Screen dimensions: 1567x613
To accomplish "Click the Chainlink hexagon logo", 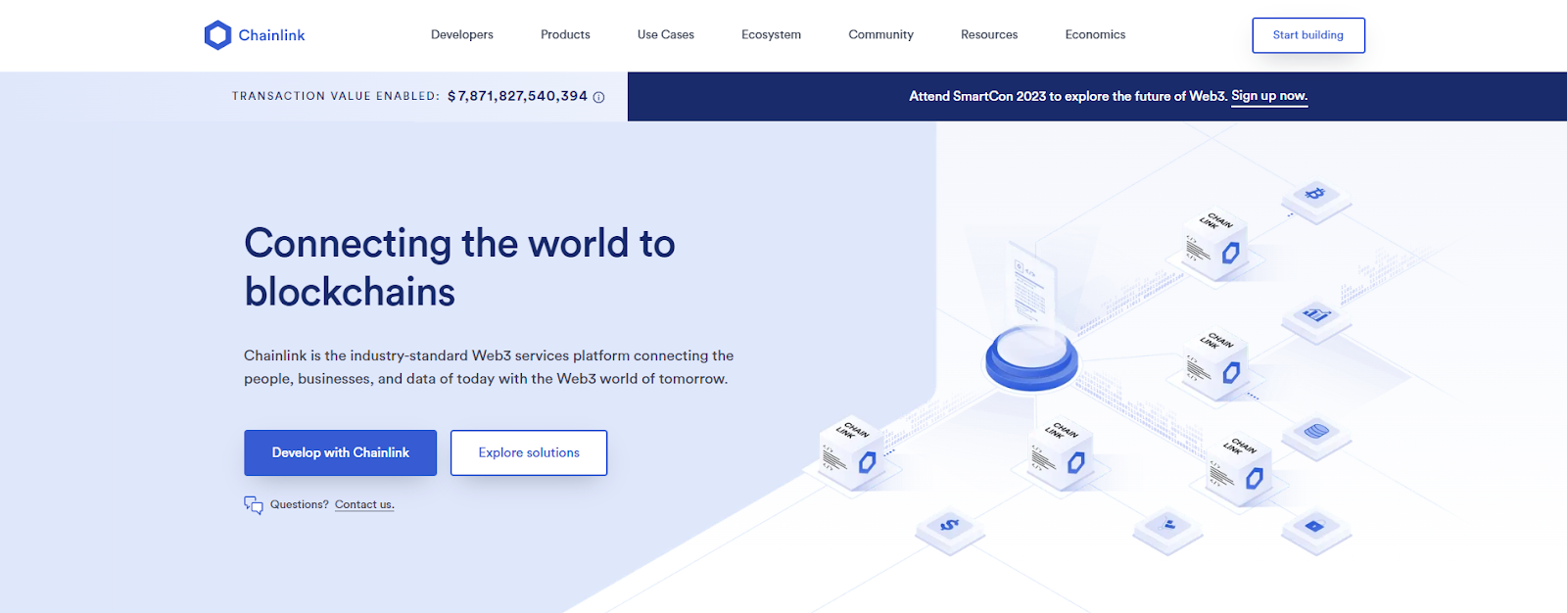I will point(217,35).
